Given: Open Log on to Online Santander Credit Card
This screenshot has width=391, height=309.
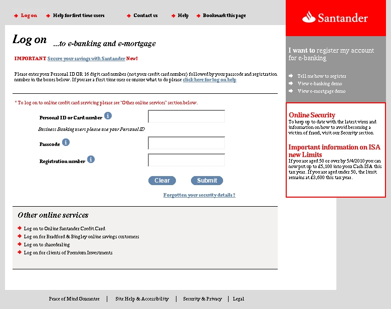Looking at the screenshot, I should pyautogui.click(x=64, y=228).
